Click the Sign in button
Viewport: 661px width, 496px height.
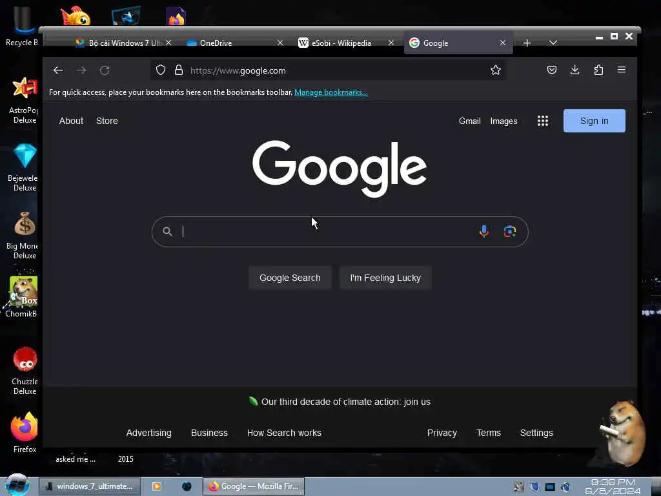click(595, 121)
